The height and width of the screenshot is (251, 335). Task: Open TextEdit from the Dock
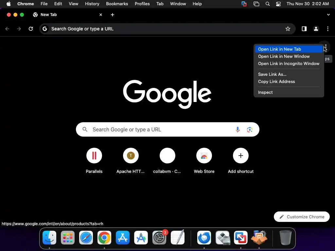click(178, 238)
